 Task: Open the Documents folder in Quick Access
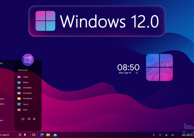pyautogui.click(x=25, y=93)
